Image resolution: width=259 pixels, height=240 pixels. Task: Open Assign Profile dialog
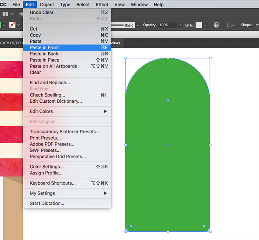click(67, 173)
